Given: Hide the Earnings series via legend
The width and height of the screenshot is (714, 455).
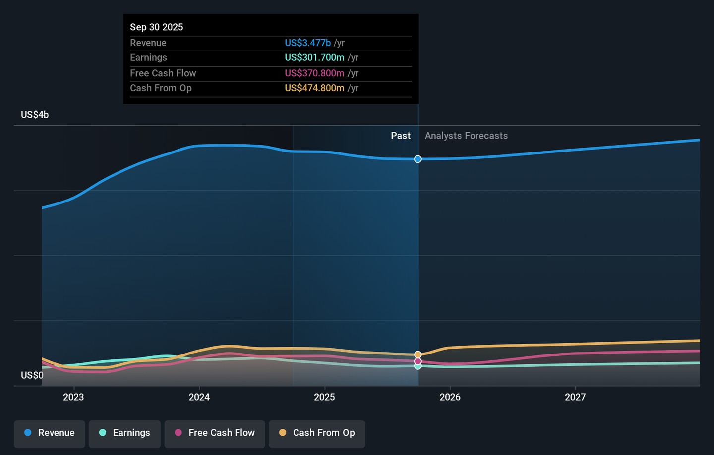Looking at the screenshot, I should click(x=124, y=433).
